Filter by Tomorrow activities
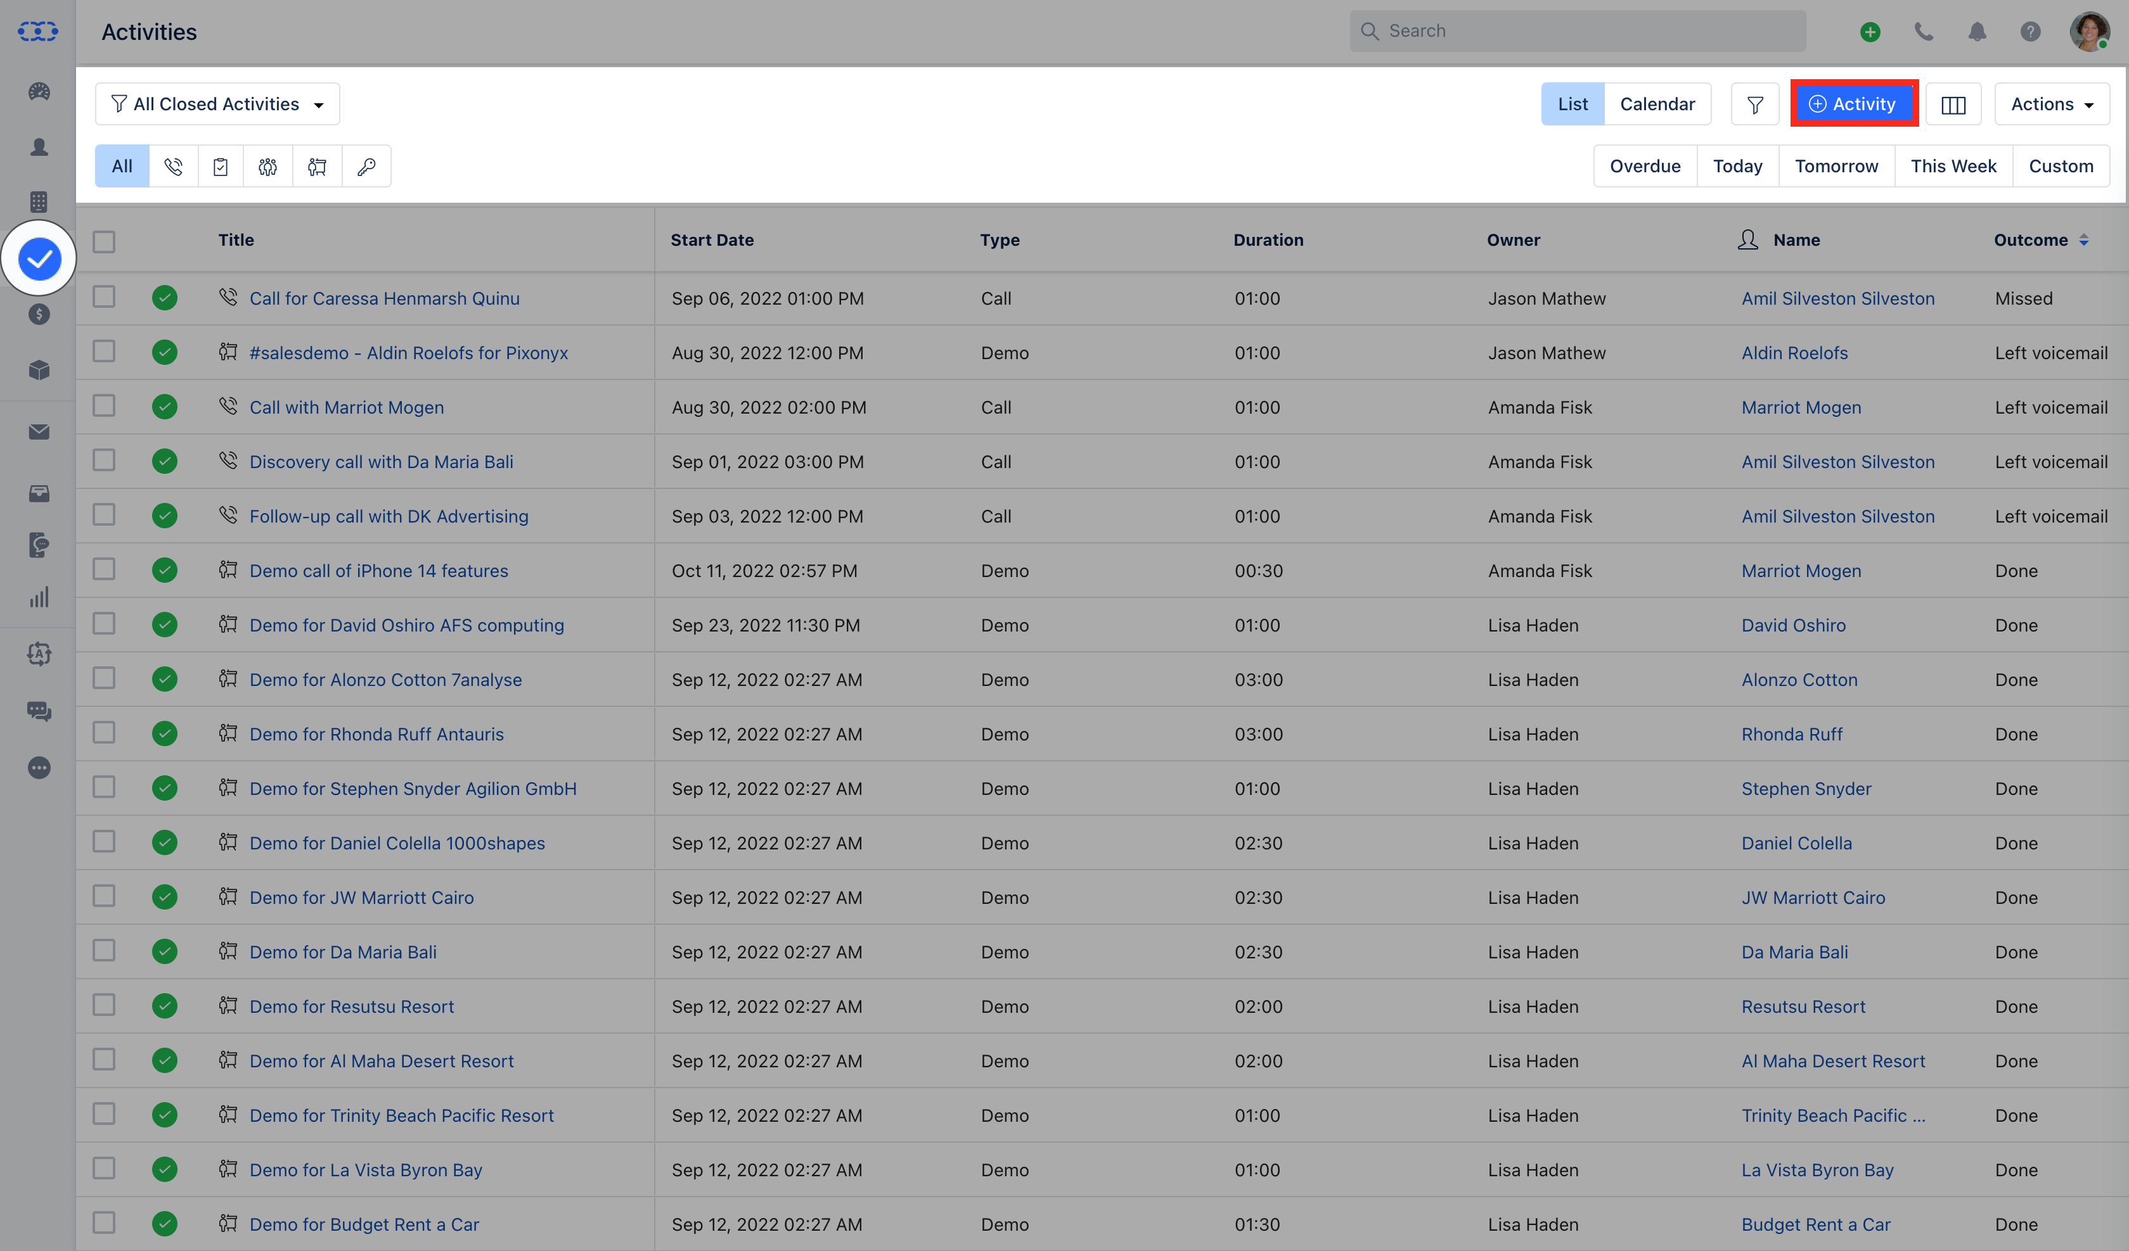This screenshot has height=1251, width=2129. (1836, 167)
